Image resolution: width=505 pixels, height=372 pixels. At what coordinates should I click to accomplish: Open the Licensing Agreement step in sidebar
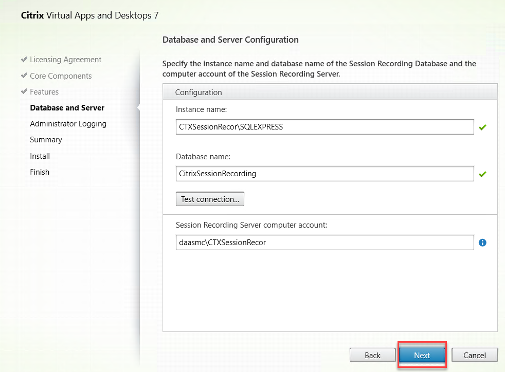(x=65, y=60)
